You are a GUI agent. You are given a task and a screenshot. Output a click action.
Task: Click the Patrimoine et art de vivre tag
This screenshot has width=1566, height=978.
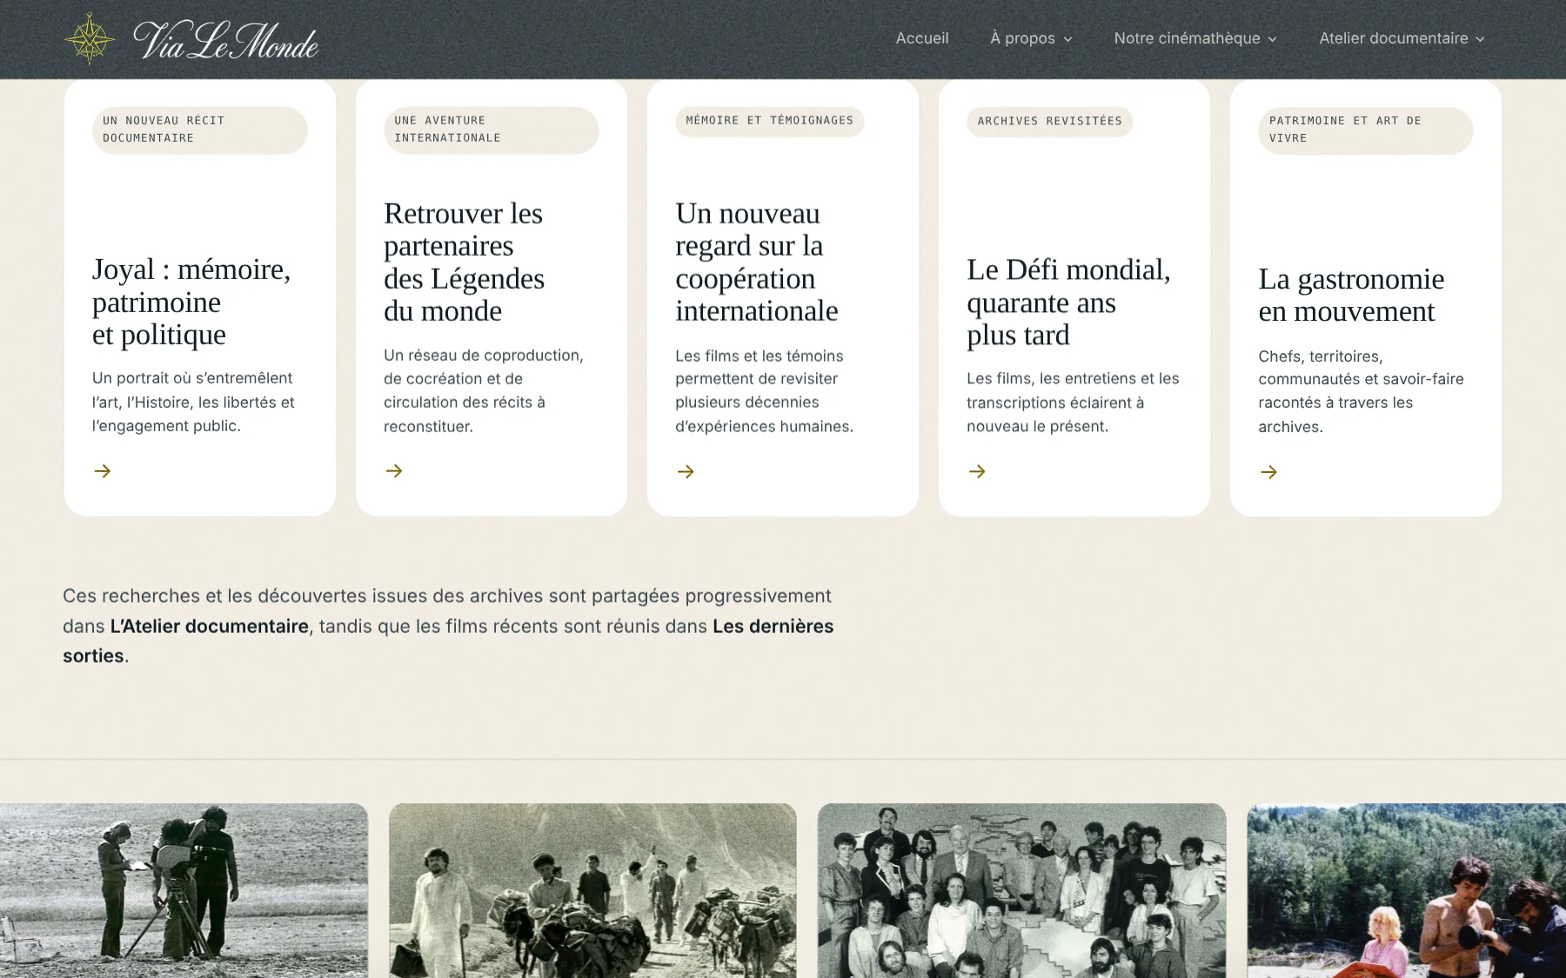[1366, 130]
